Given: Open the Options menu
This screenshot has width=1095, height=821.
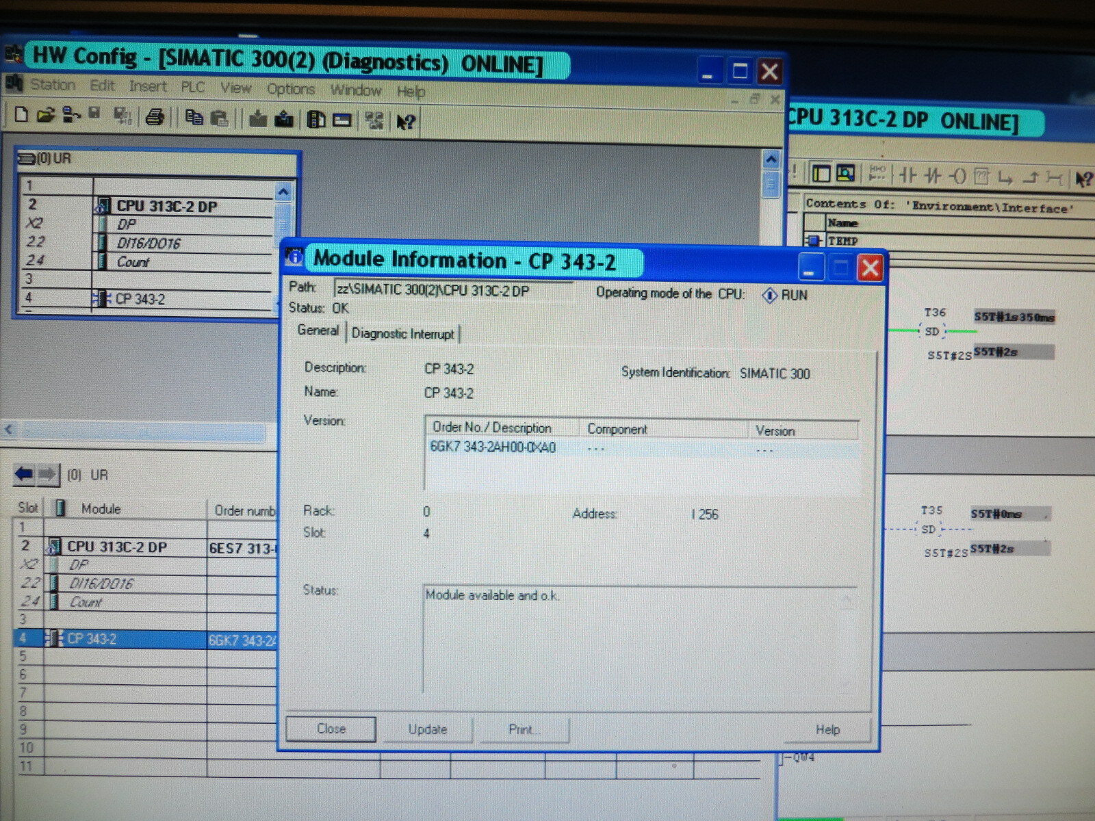Looking at the screenshot, I should 291,89.
